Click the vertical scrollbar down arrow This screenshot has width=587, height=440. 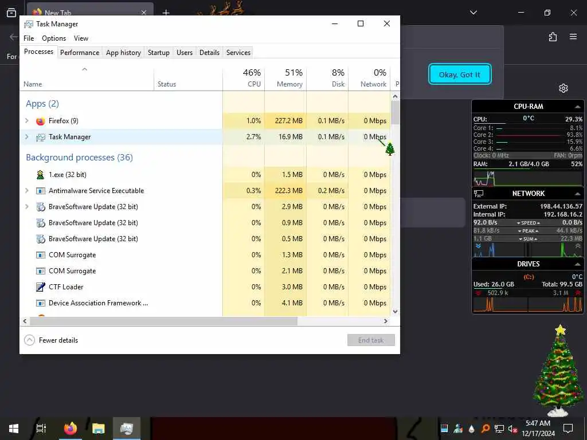point(396,311)
